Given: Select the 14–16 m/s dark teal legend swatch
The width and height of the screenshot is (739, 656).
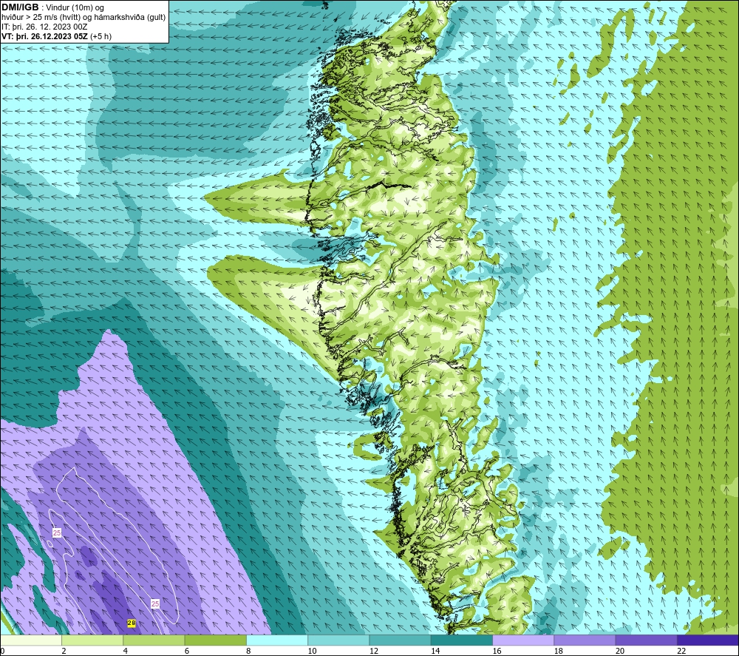Looking at the screenshot, I should click(x=462, y=640).
